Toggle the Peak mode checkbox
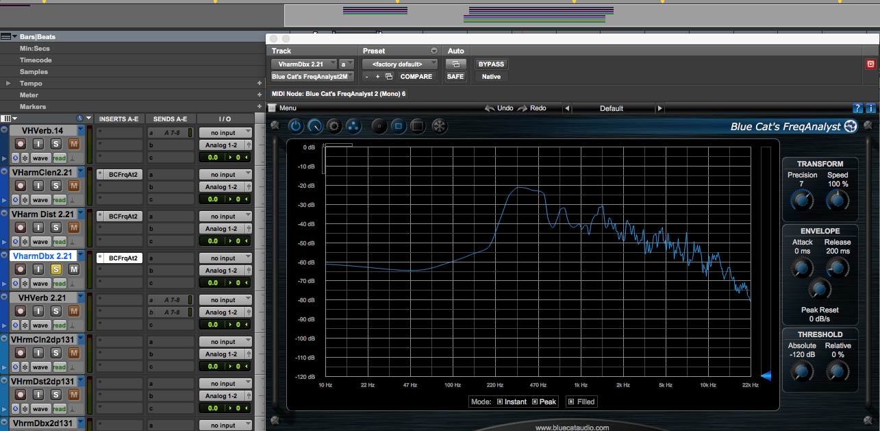 pyautogui.click(x=536, y=402)
